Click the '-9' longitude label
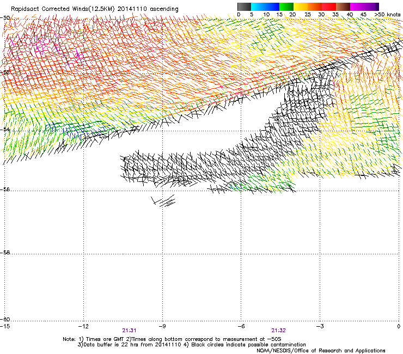The image size is (403, 354). click(x=162, y=326)
